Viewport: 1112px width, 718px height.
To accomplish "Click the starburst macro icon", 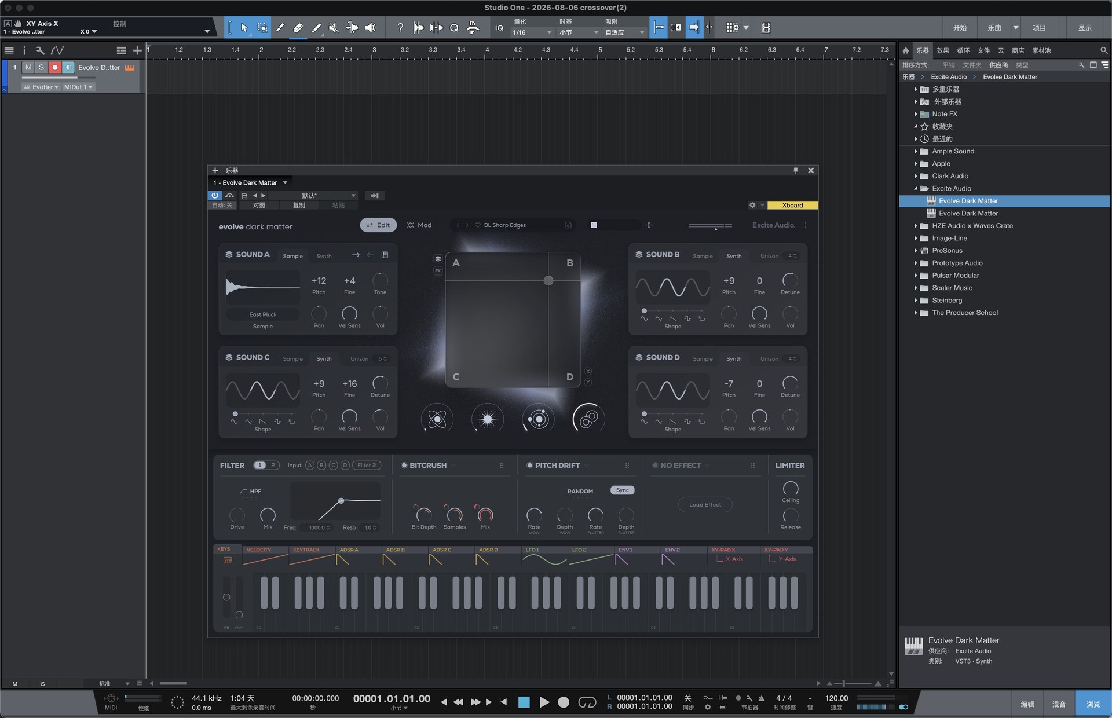I will tap(488, 419).
